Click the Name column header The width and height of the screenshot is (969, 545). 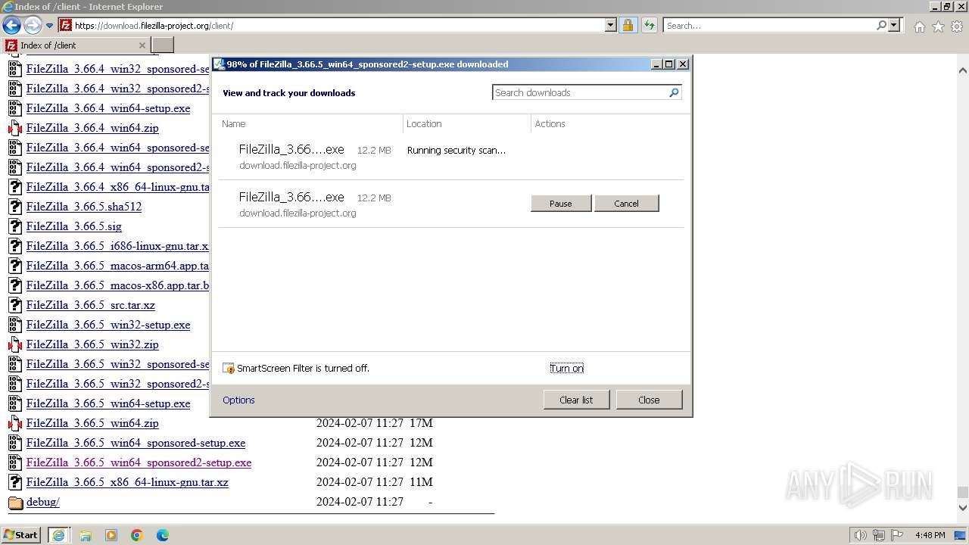[234, 123]
